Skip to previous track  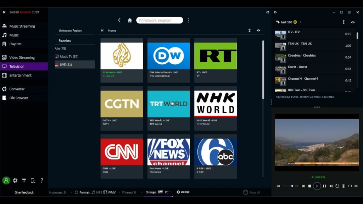(303, 186)
